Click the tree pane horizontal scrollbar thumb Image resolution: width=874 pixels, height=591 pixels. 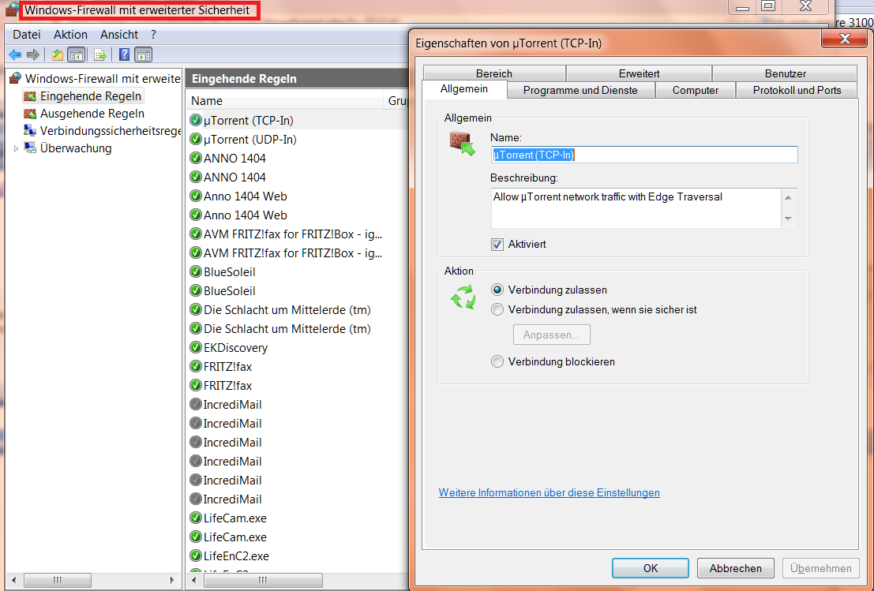click(x=58, y=581)
